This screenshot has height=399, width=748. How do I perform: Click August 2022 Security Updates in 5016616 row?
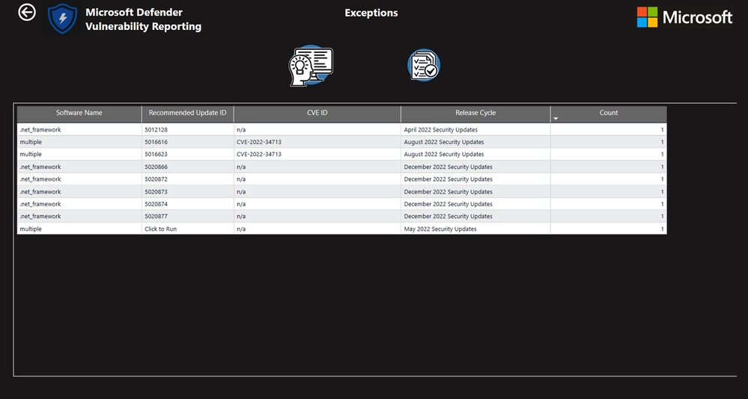pyautogui.click(x=475, y=142)
